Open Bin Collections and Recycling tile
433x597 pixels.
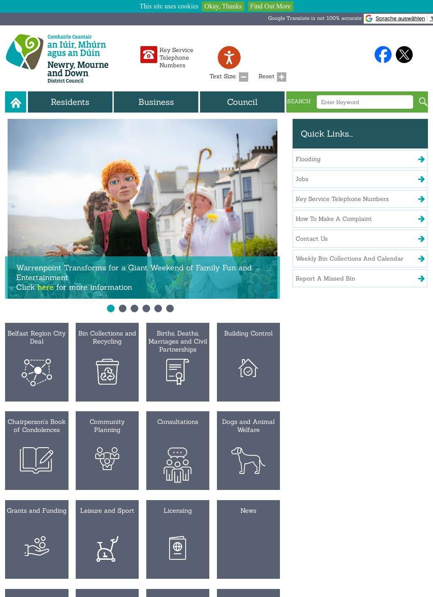pos(107,362)
